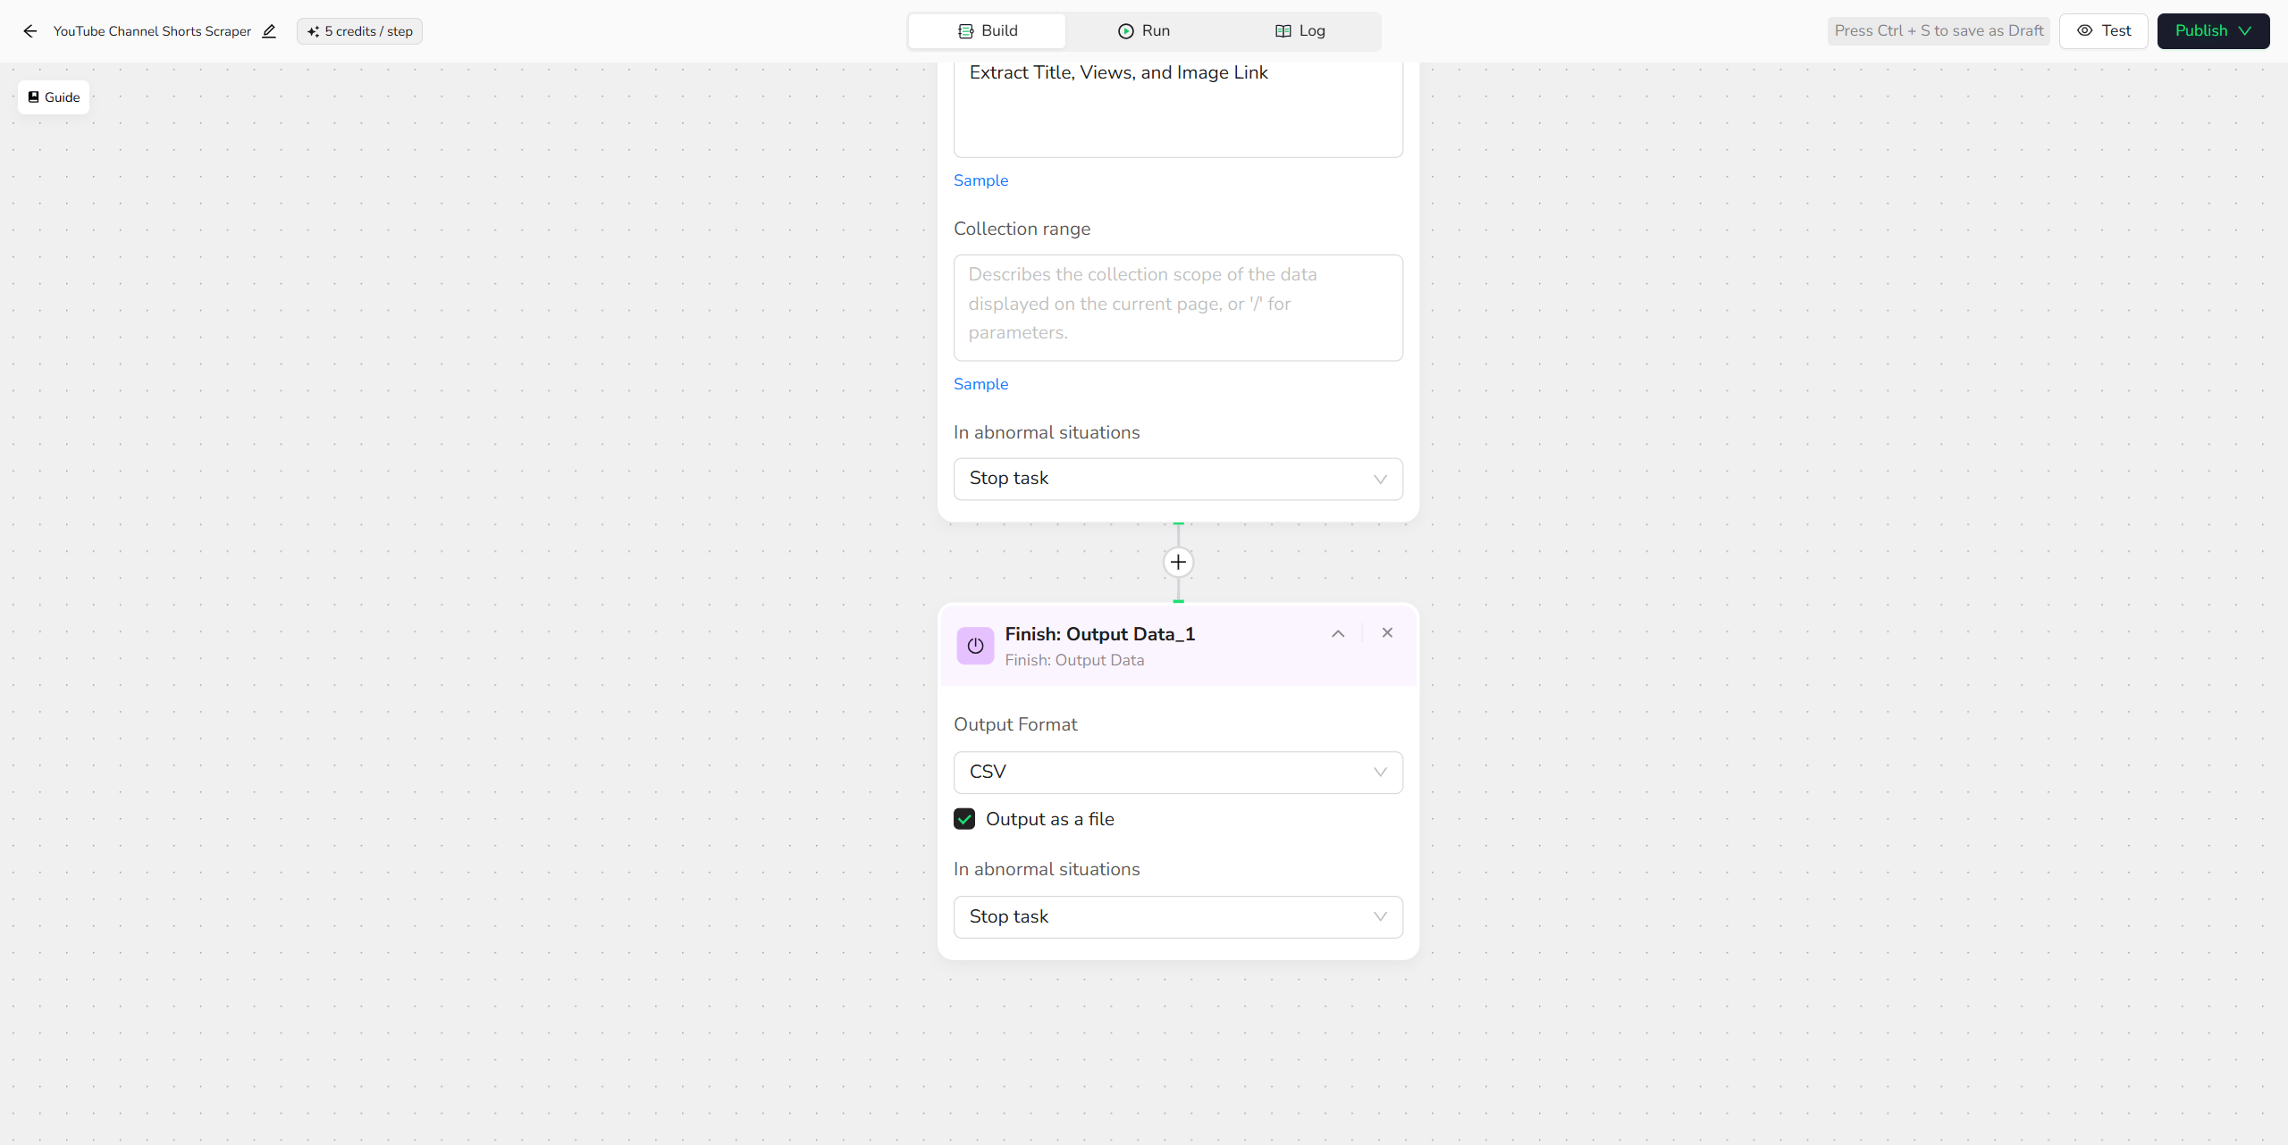
Task: Edit workflow name with pencil icon
Action: coord(269,31)
